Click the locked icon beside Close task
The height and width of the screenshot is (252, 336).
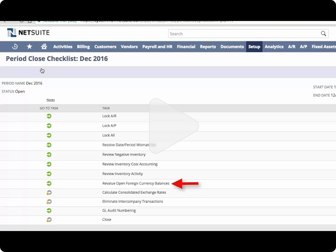[49, 219]
